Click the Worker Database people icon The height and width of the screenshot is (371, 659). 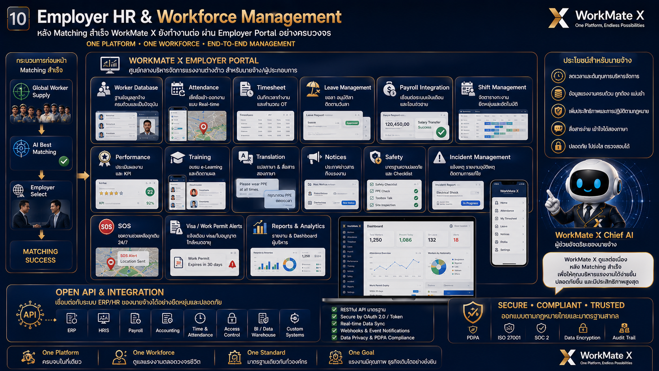[104, 89]
